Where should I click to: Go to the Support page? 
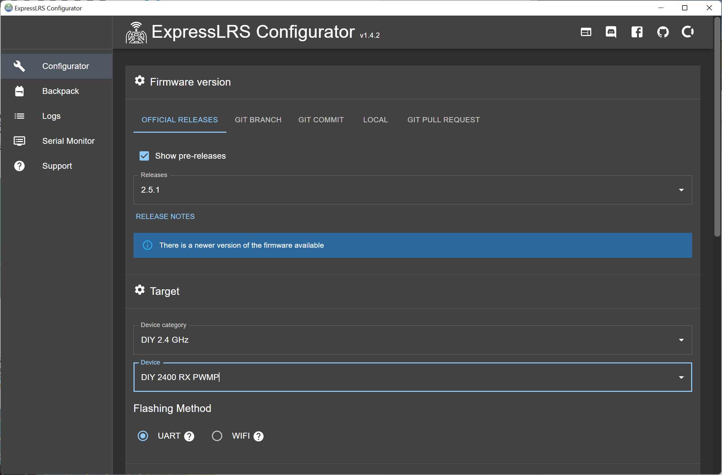coord(57,166)
